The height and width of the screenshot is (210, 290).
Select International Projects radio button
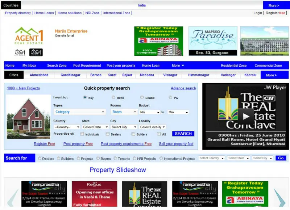pos(161,158)
